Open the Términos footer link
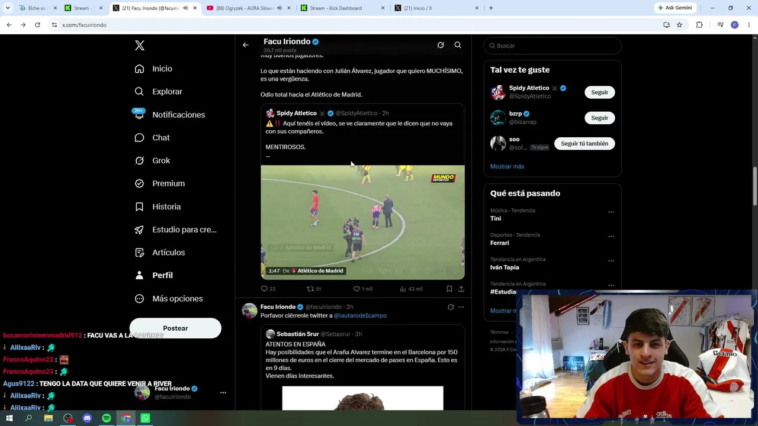Image resolution: width=758 pixels, height=426 pixels. click(499, 332)
